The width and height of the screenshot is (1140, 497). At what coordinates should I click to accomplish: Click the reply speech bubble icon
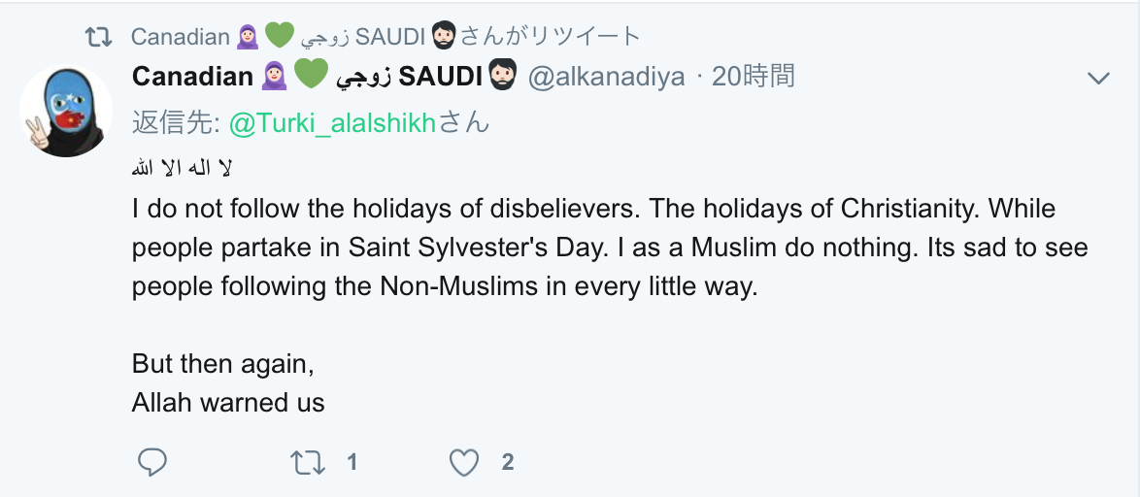pyautogui.click(x=152, y=462)
